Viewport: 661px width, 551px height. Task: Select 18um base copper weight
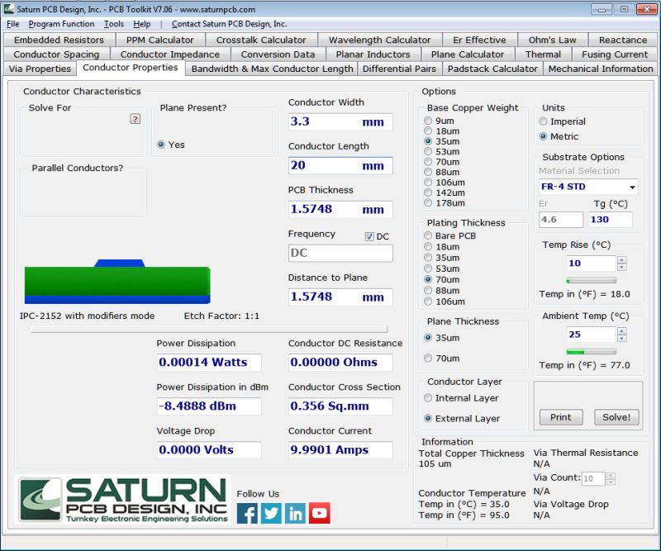(x=428, y=131)
